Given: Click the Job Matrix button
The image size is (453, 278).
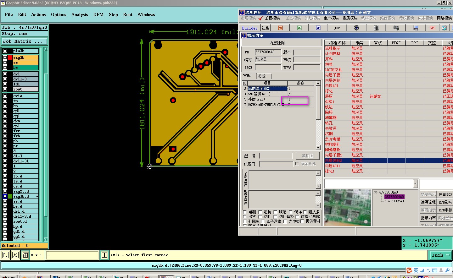Looking at the screenshot, I should pos(25,41).
